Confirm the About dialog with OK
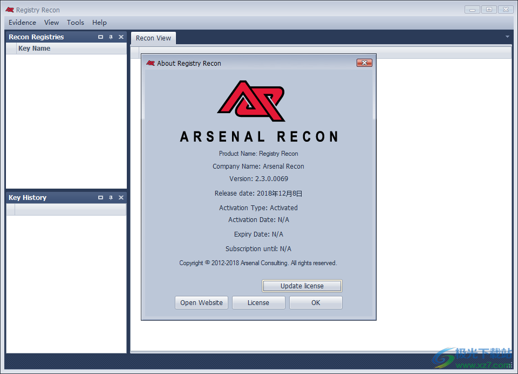 [x=315, y=302]
